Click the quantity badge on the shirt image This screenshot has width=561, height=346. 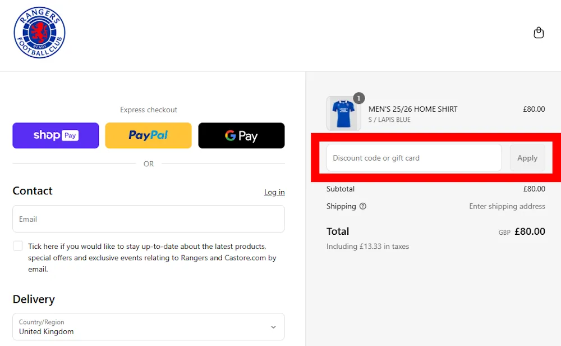point(358,98)
